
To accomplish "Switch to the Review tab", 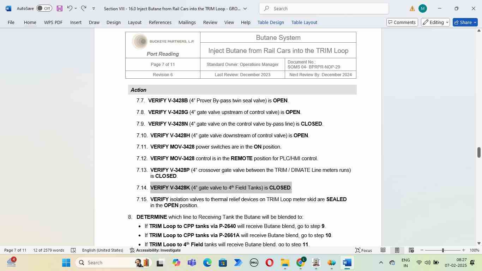I will pyautogui.click(x=210, y=22).
